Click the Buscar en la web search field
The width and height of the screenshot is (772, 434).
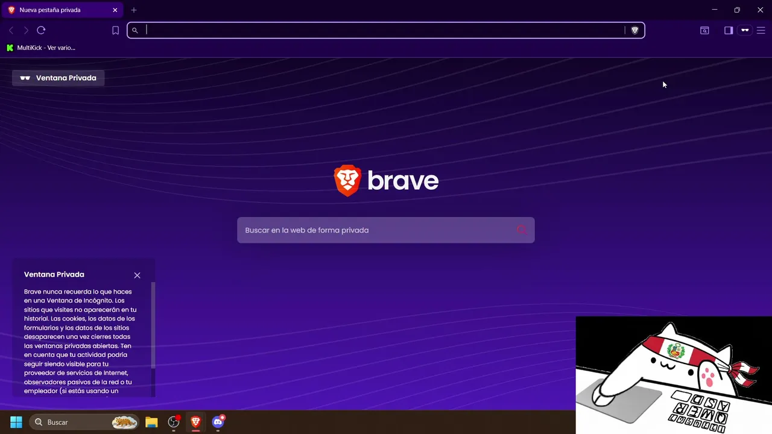tap(386, 230)
